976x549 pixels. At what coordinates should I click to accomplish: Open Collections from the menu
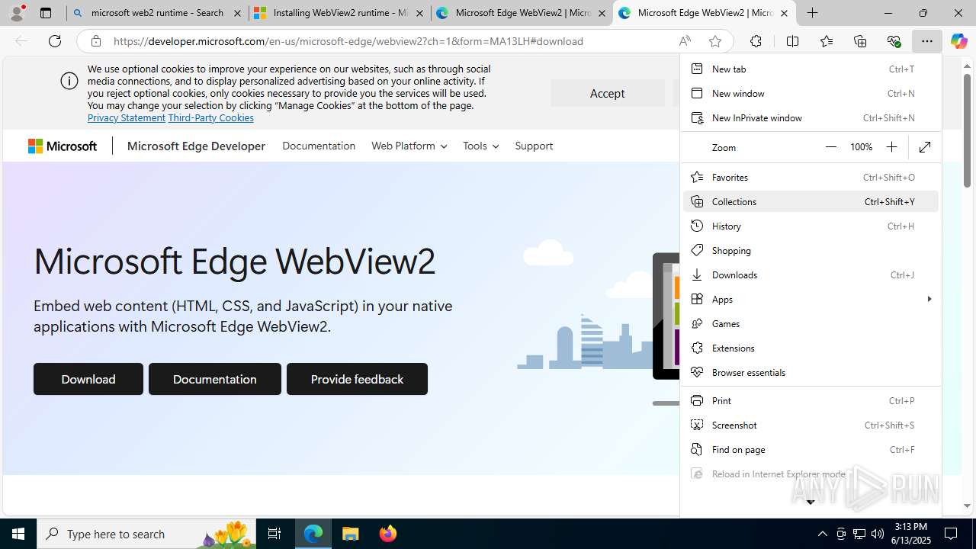click(811, 201)
